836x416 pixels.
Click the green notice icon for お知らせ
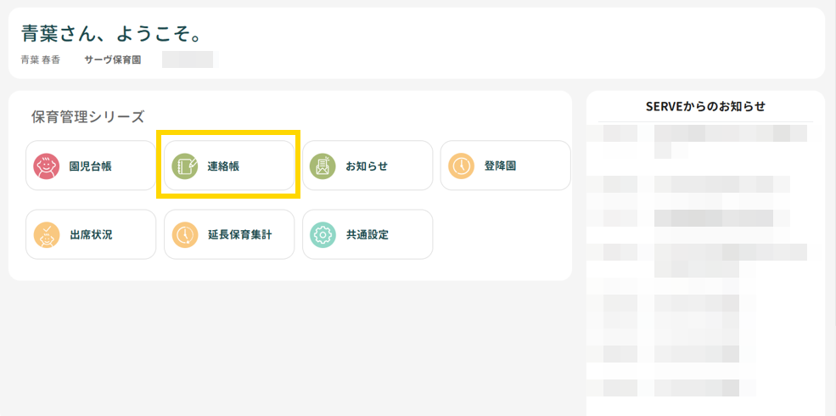pos(323,166)
